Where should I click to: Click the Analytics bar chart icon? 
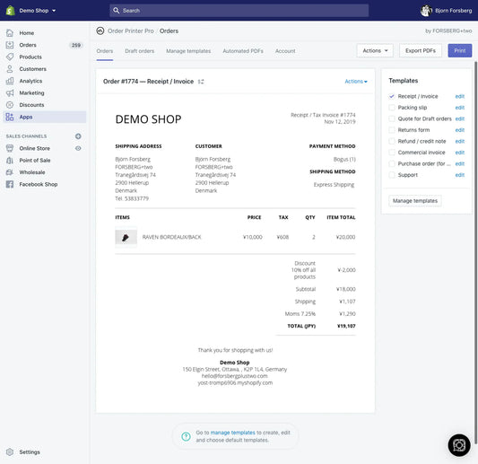(x=10, y=81)
